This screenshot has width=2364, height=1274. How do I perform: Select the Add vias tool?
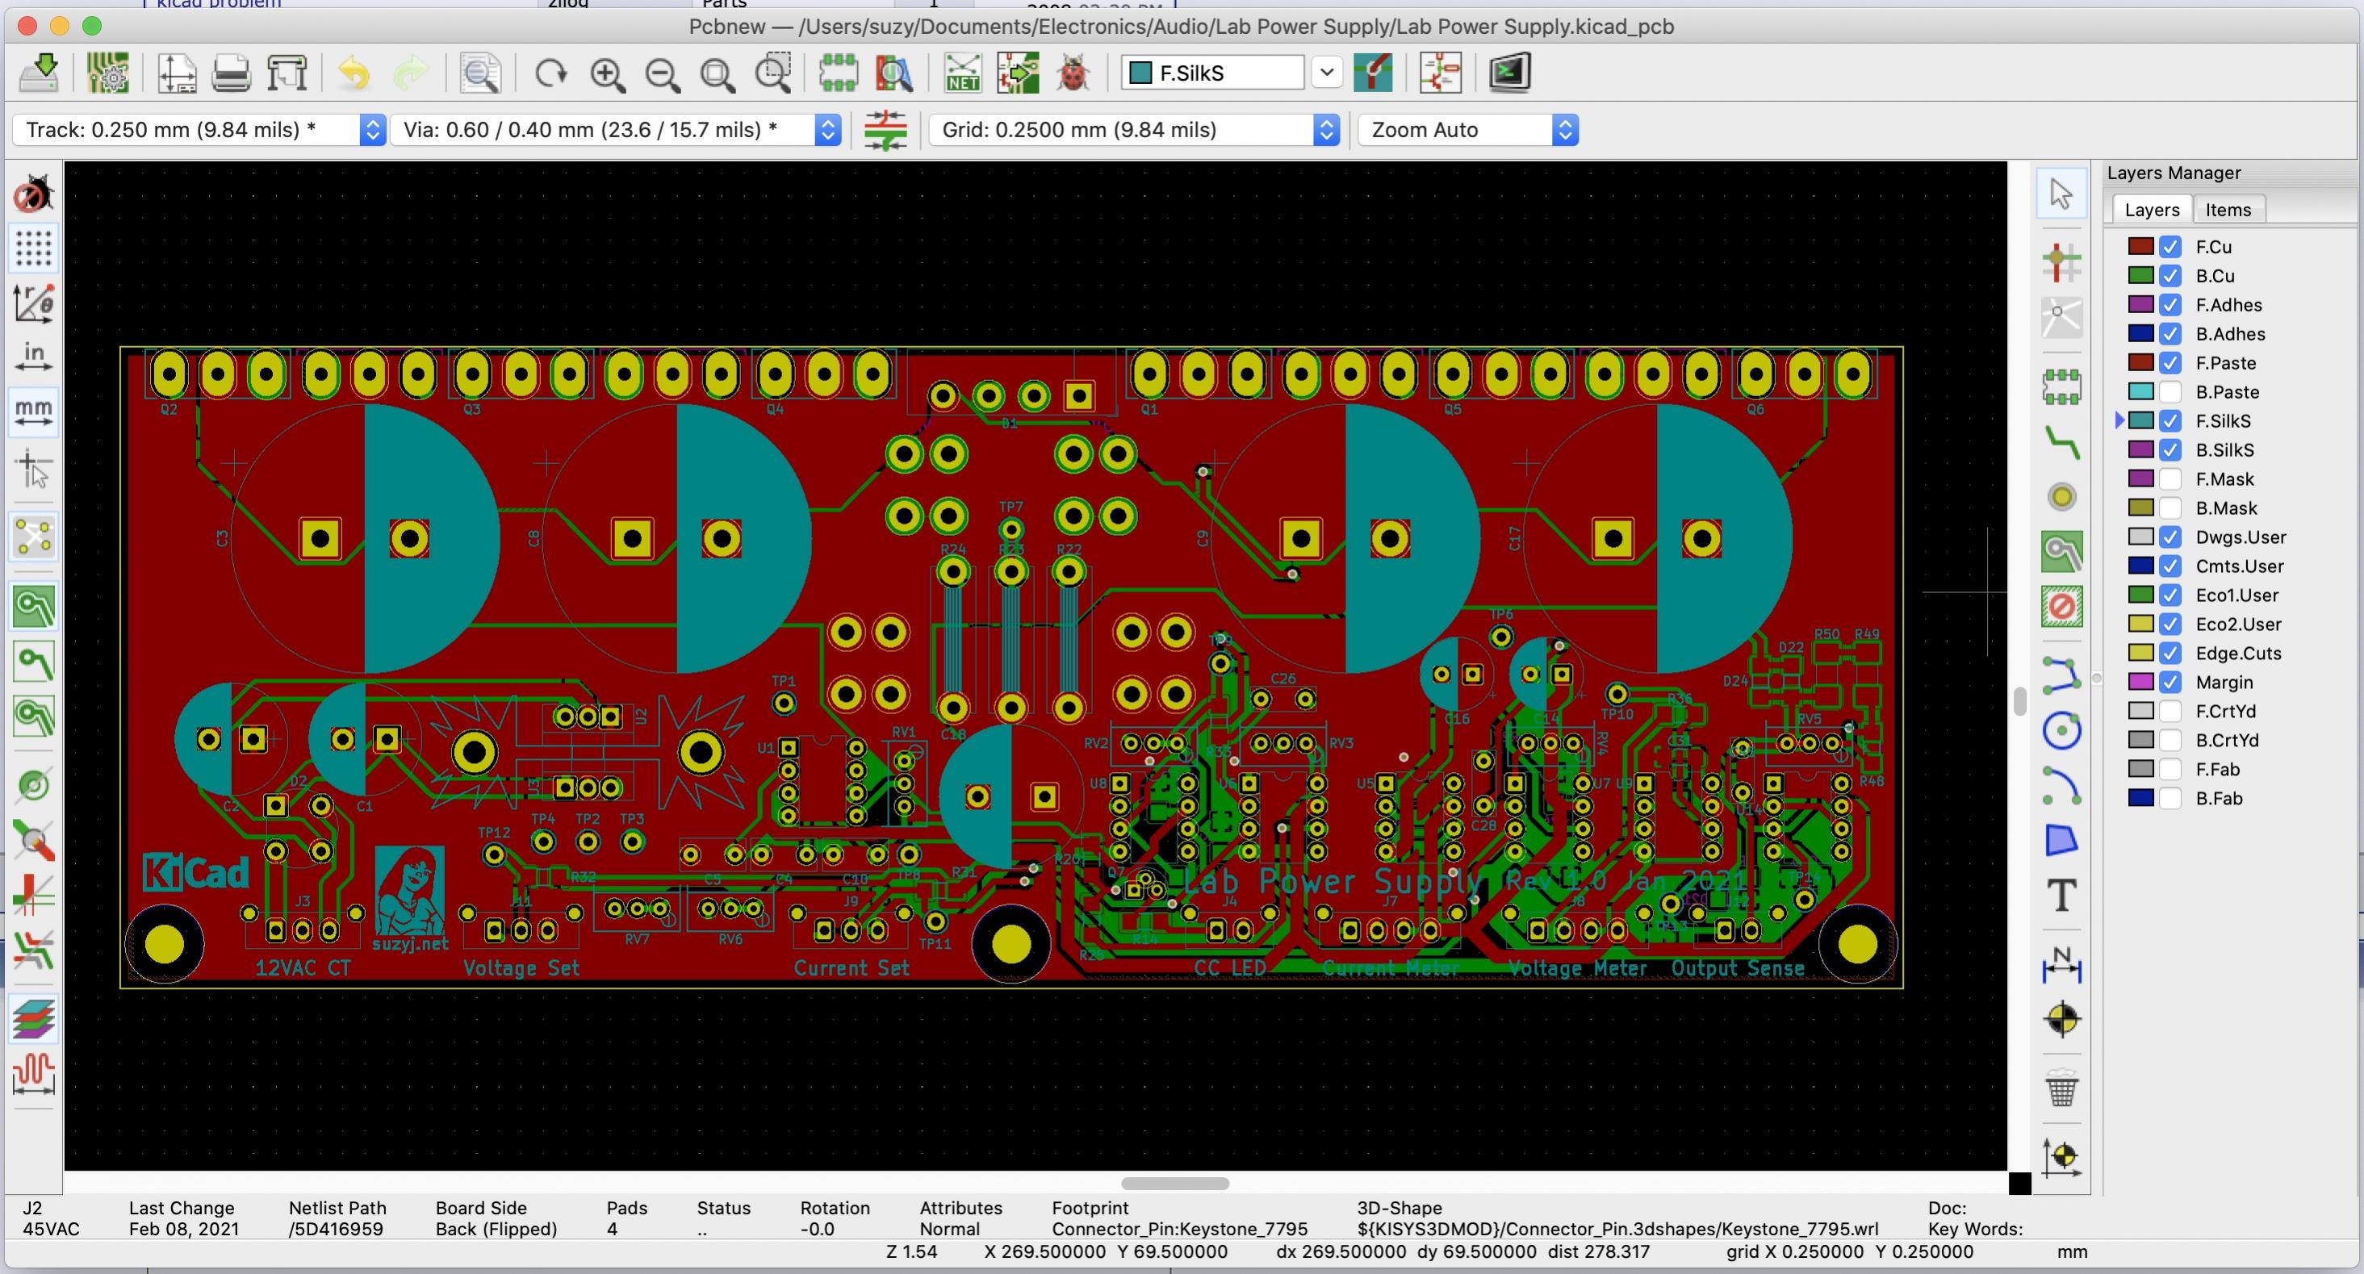(2061, 497)
